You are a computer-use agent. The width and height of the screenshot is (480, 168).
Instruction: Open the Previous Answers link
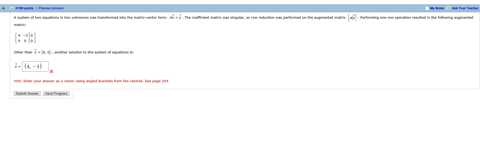51,8
